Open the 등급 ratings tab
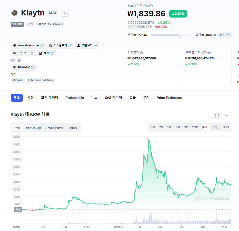Viewport: 239px width, 231px height. [133, 98]
